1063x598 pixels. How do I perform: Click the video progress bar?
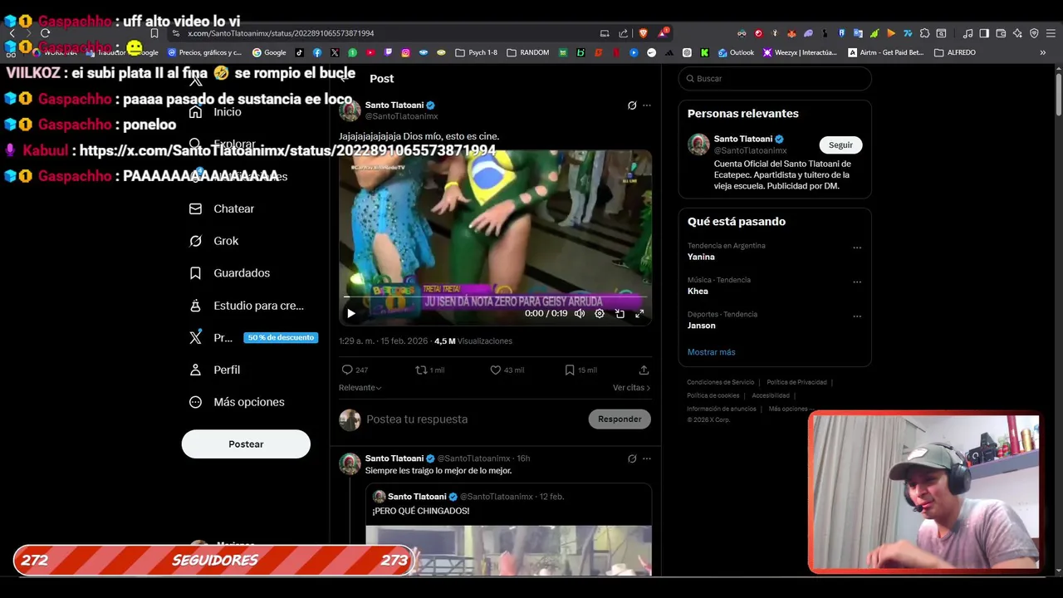[x=495, y=297]
